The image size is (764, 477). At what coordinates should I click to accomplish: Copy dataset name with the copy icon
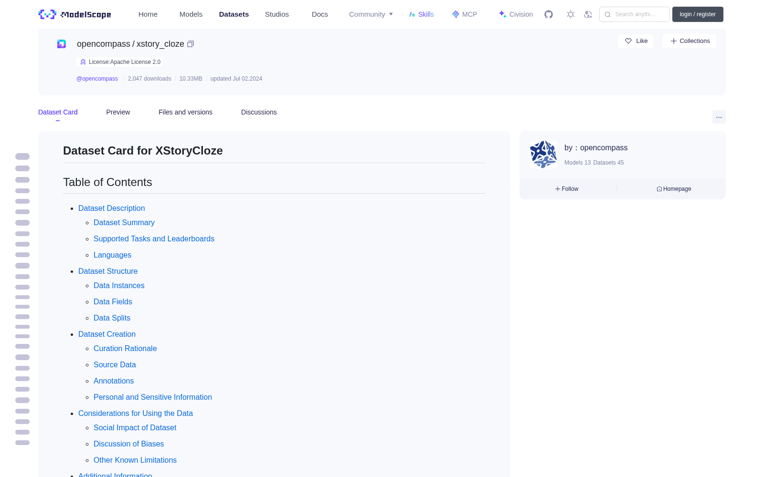pyautogui.click(x=191, y=44)
